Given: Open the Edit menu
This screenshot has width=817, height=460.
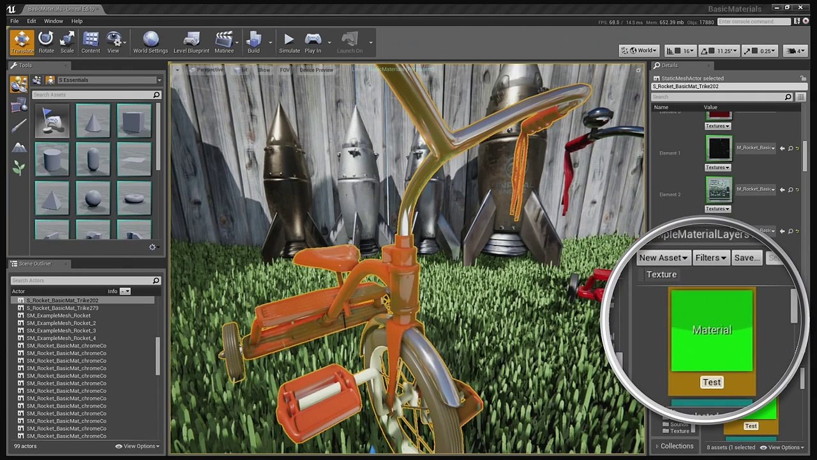Looking at the screenshot, I should pyautogui.click(x=31, y=21).
